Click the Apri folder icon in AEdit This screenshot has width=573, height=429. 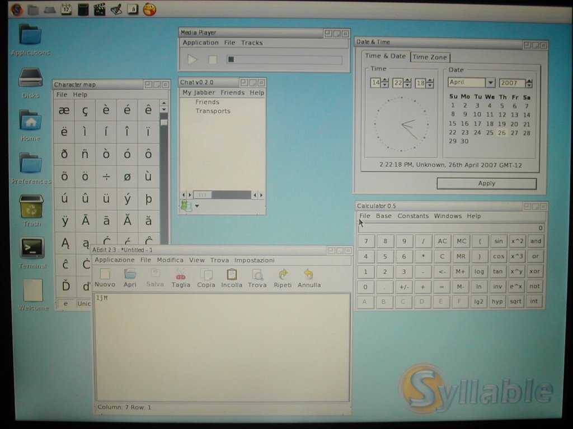coord(130,274)
